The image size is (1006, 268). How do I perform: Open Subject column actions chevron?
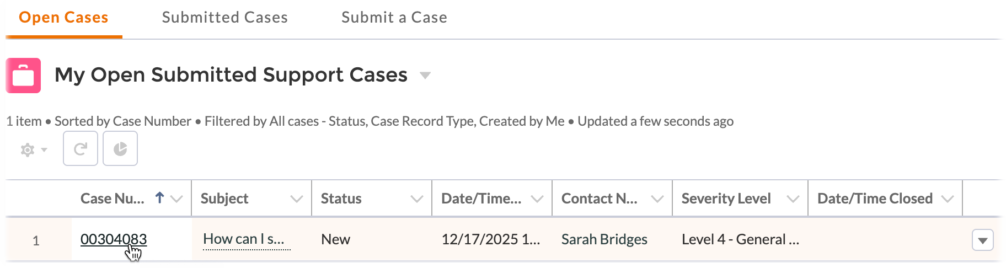click(297, 199)
